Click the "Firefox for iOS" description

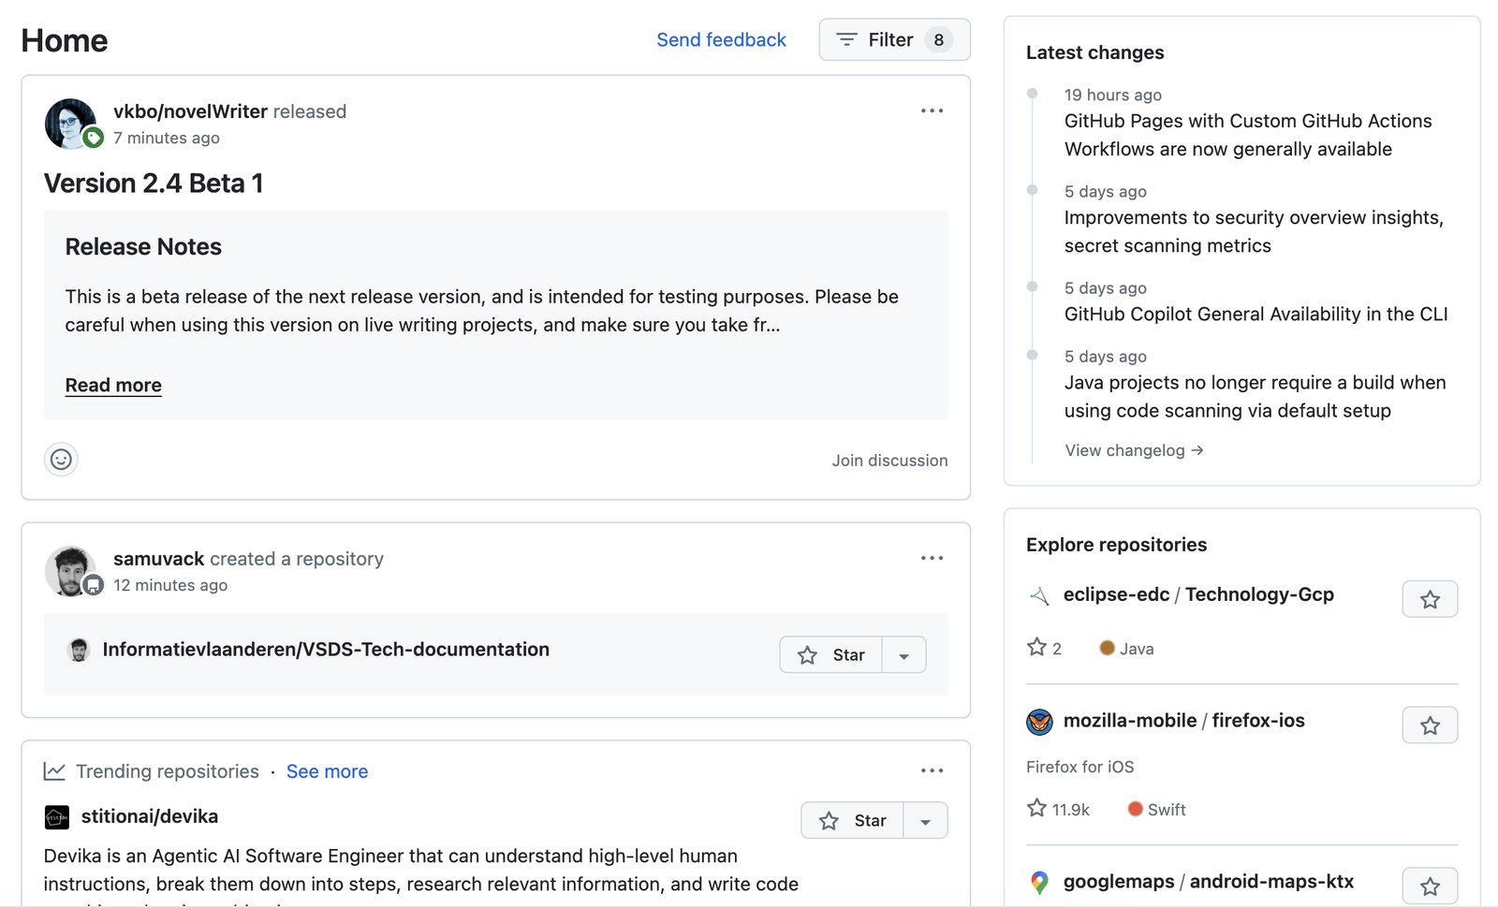(1079, 767)
